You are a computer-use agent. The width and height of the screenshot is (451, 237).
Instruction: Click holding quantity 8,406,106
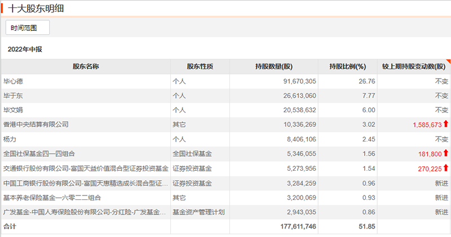pos(301,139)
